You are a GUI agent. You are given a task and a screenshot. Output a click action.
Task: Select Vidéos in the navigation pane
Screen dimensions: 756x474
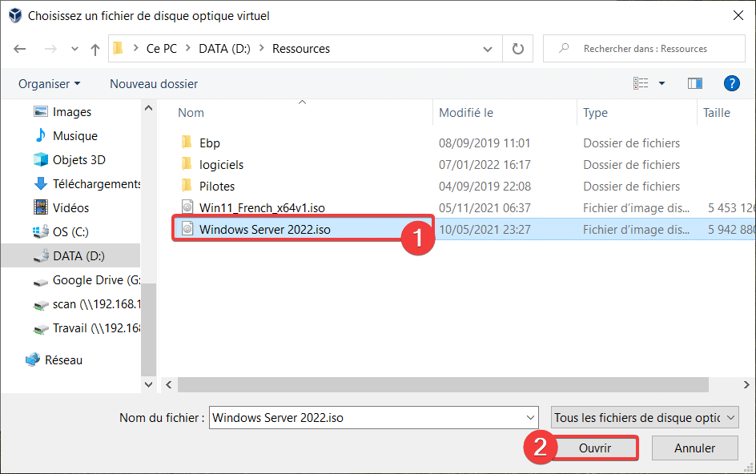pos(70,208)
